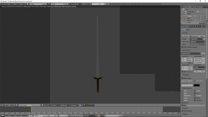This screenshot has width=208, height=117.
Task: Open the Render properties tab icon
Action: [x=187, y=26]
